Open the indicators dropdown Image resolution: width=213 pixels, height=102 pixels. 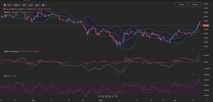pos(31,5)
